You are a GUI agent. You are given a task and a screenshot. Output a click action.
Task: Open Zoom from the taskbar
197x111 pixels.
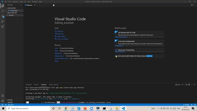pyautogui.click(x=92, y=108)
